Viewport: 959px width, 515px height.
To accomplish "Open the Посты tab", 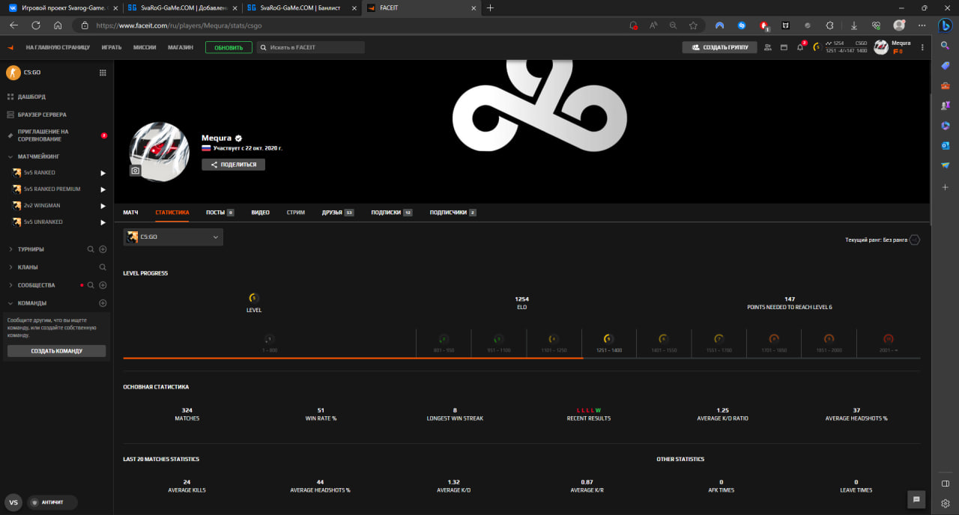I will (220, 213).
